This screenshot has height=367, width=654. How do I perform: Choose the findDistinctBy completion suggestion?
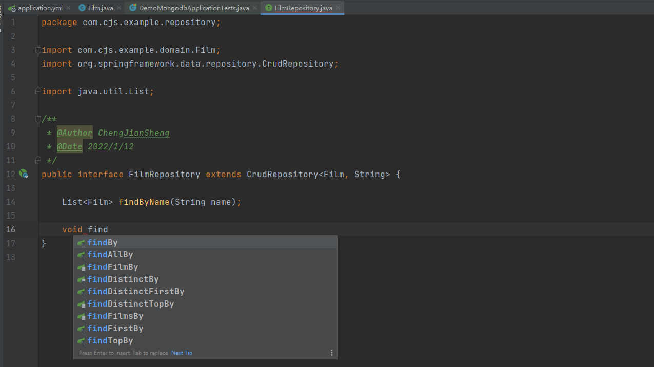[205, 279]
